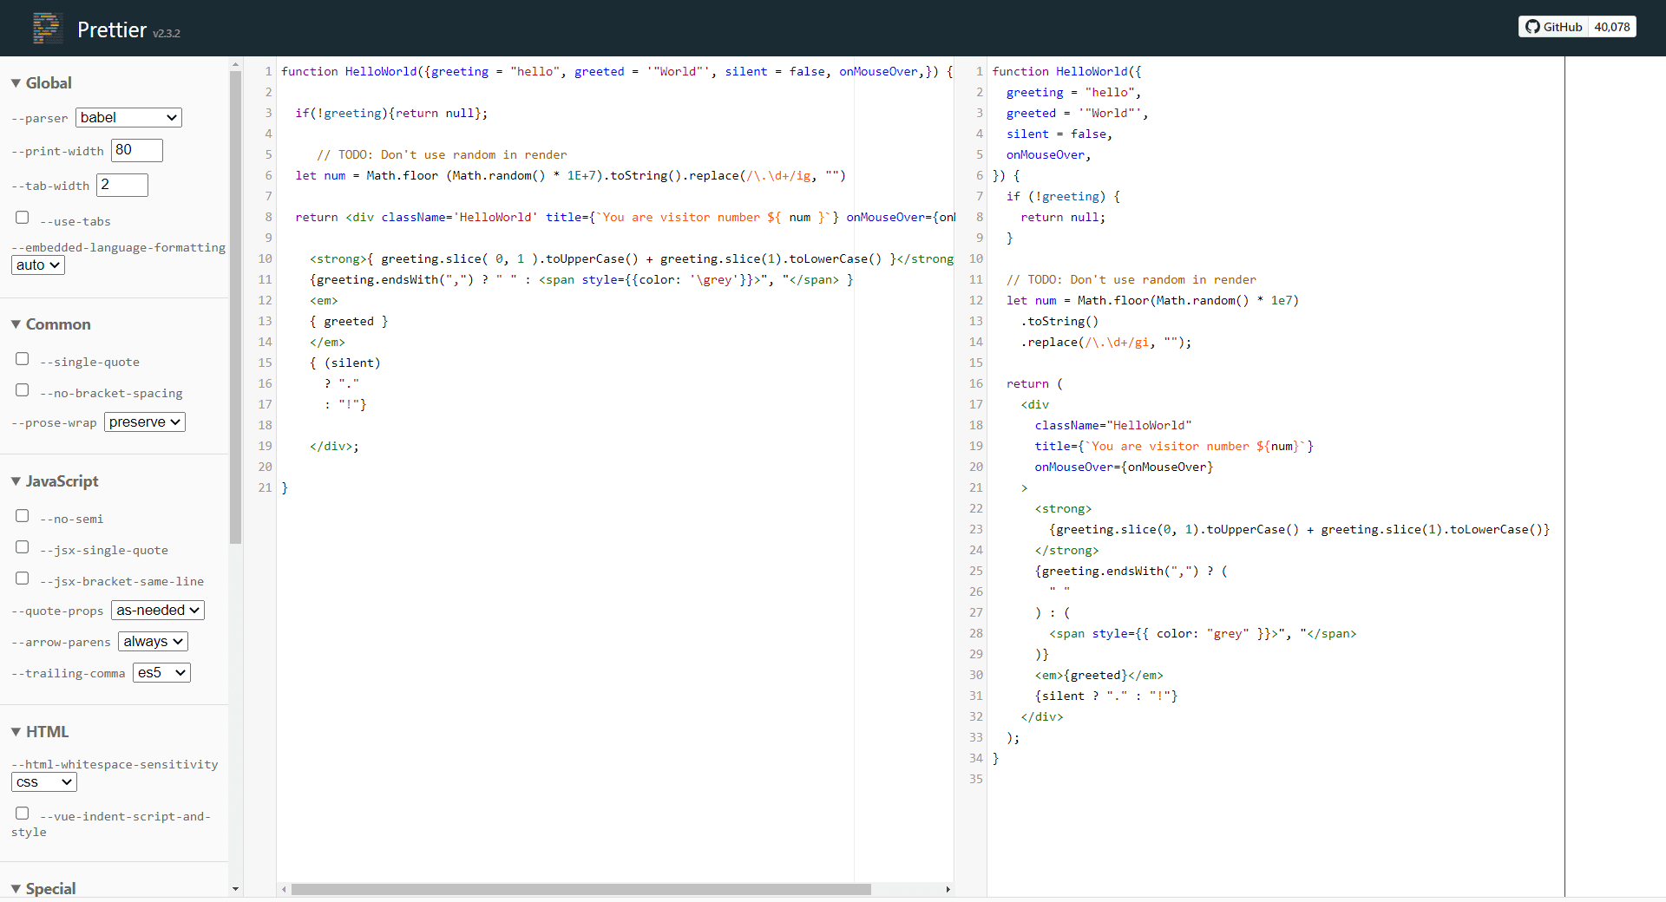Click input line number 21

tap(265, 487)
